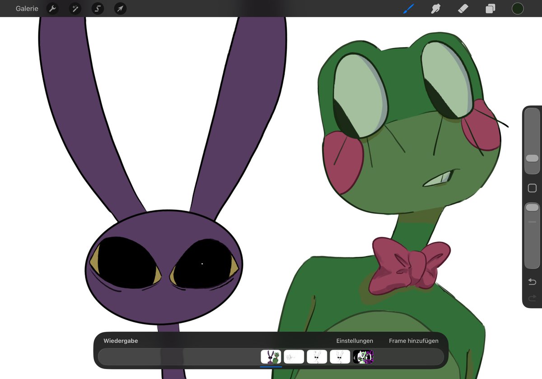Select the first colored animation frame
The image size is (542, 379).
(271, 357)
